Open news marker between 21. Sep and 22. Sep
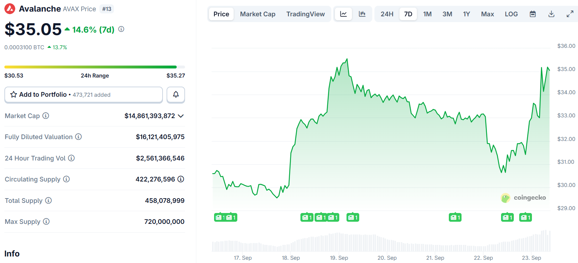The height and width of the screenshot is (263, 578). [455, 217]
